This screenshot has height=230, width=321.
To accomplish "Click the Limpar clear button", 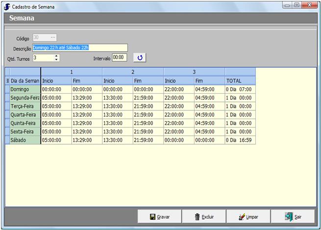I will 248,216.
